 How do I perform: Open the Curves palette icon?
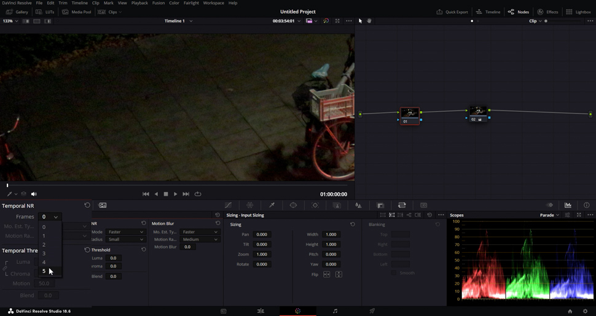tap(228, 205)
